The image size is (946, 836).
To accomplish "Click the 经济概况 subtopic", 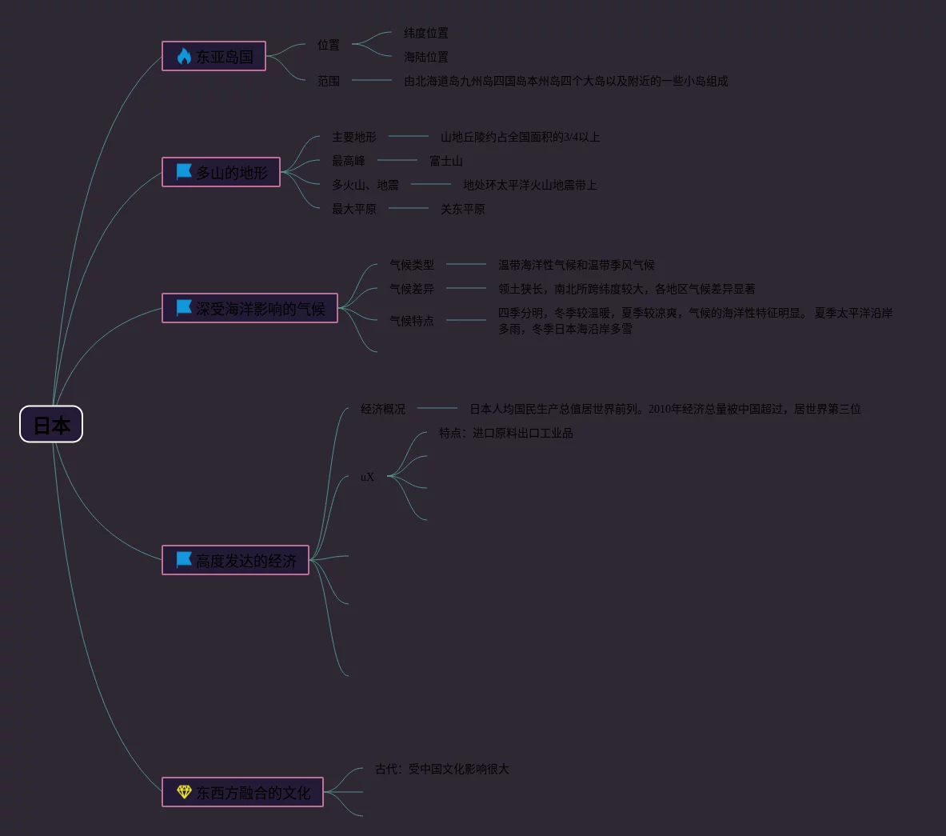I will pyautogui.click(x=382, y=409).
